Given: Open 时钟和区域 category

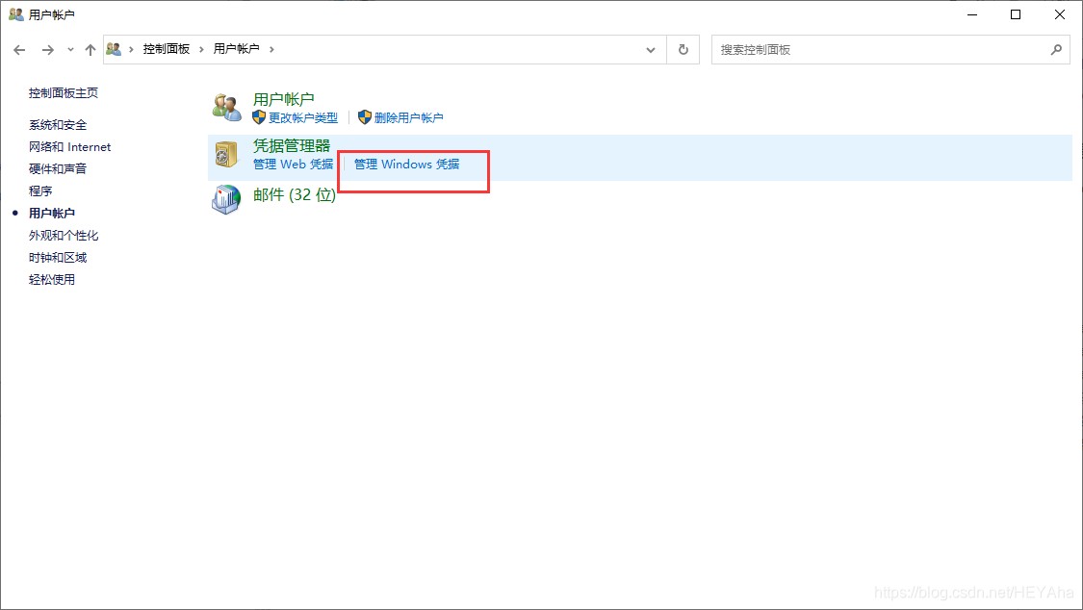Looking at the screenshot, I should pos(58,258).
